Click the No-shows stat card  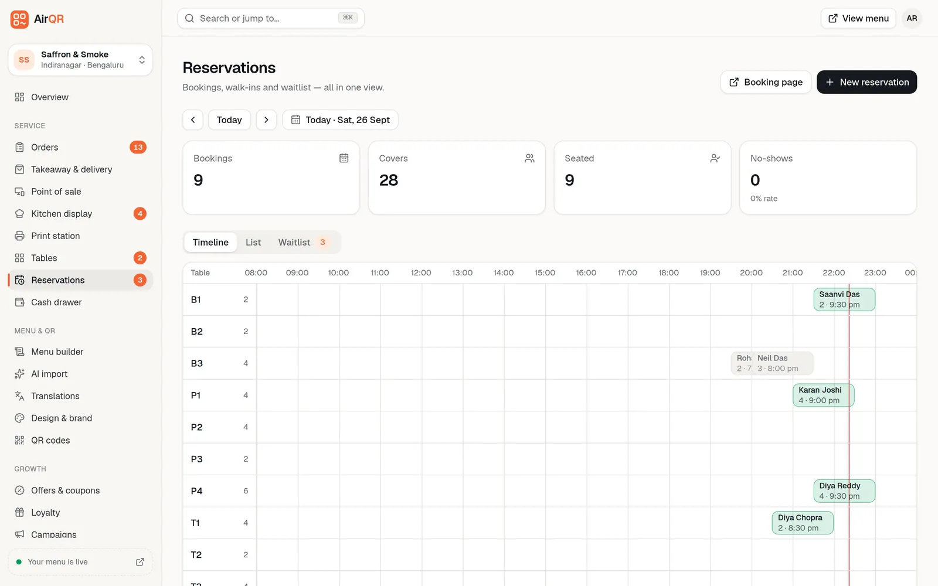click(828, 178)
